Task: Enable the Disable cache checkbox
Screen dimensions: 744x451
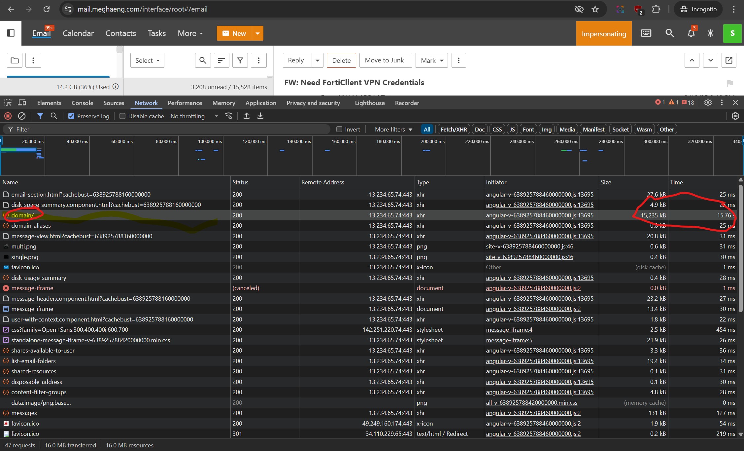Action: [122, 116]
